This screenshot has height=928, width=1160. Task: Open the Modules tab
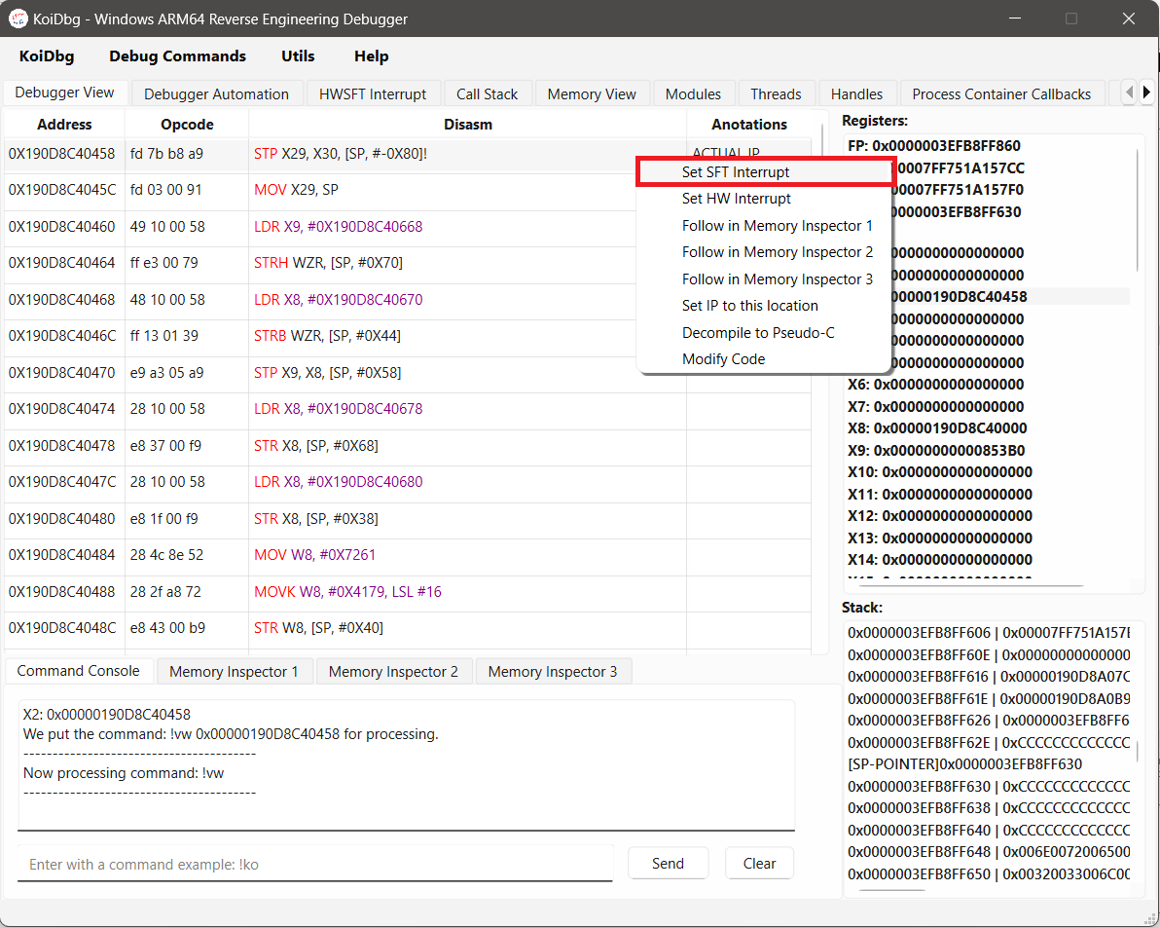point(693,94)
